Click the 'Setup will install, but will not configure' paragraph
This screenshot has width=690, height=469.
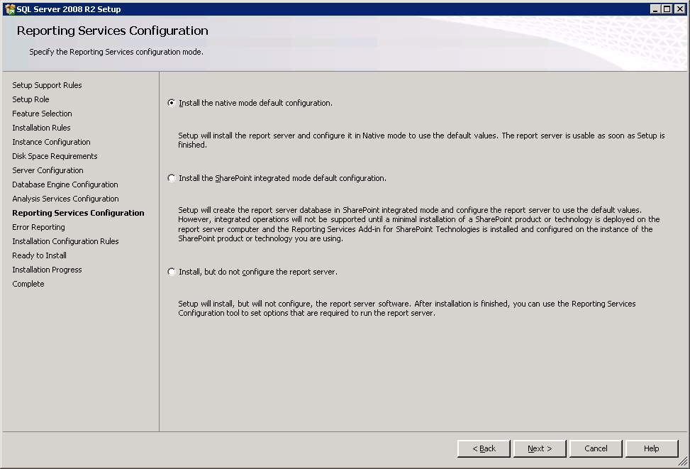click(x=406, y=308)
